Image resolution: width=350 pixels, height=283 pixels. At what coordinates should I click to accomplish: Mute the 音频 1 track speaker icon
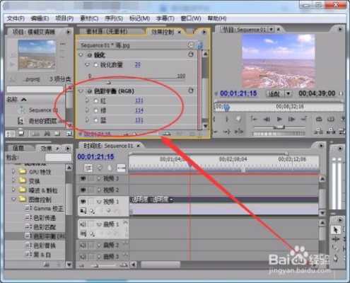83,224
